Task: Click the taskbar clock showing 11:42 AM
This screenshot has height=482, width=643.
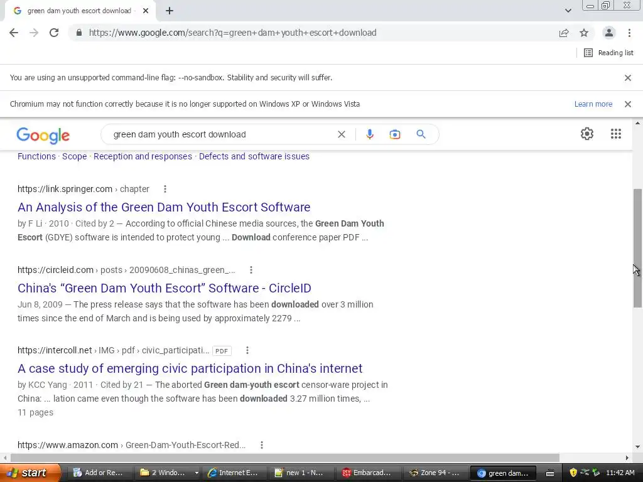Action: pyautogui.click(x=620, y=473)
